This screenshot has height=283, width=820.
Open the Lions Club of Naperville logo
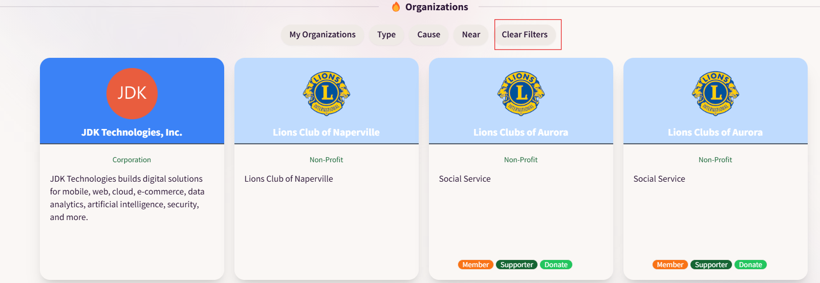(326, 93)
